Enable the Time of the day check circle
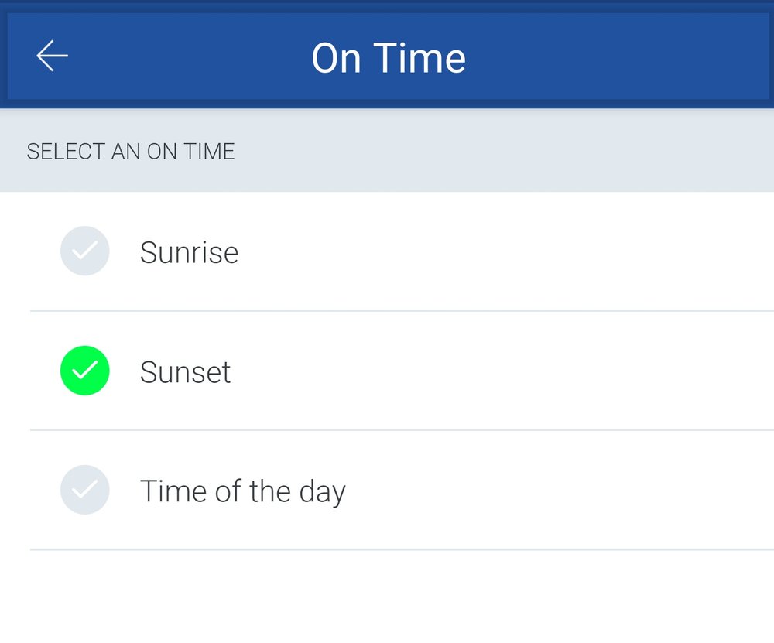774x643 pixels. pyautogui.click(x=85, y=490)
